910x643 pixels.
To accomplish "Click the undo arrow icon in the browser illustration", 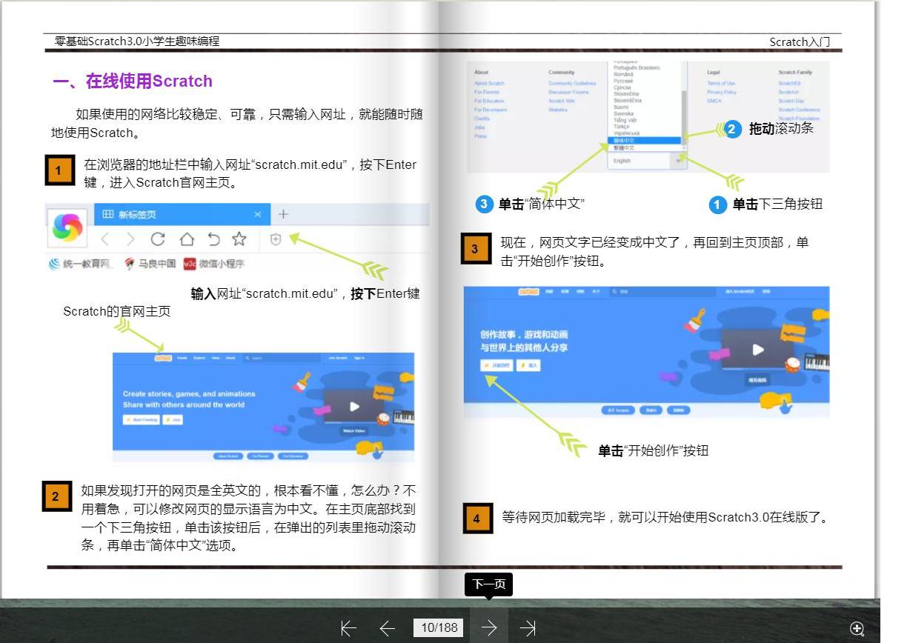I will point(213,239).
